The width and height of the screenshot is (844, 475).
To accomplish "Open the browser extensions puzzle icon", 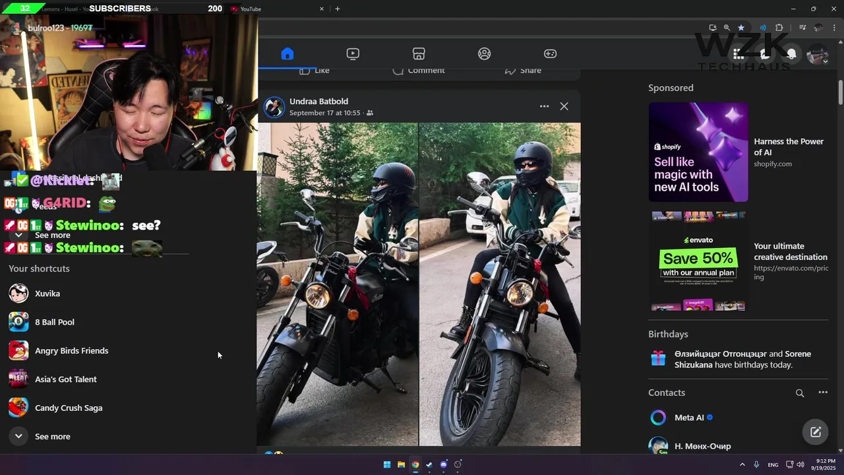I will 779,28.
